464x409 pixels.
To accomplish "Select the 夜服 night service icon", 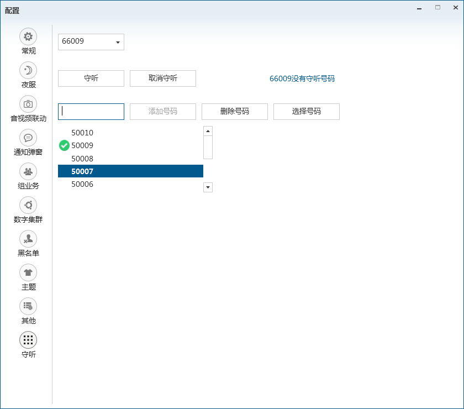I will (x=28, y=70).
